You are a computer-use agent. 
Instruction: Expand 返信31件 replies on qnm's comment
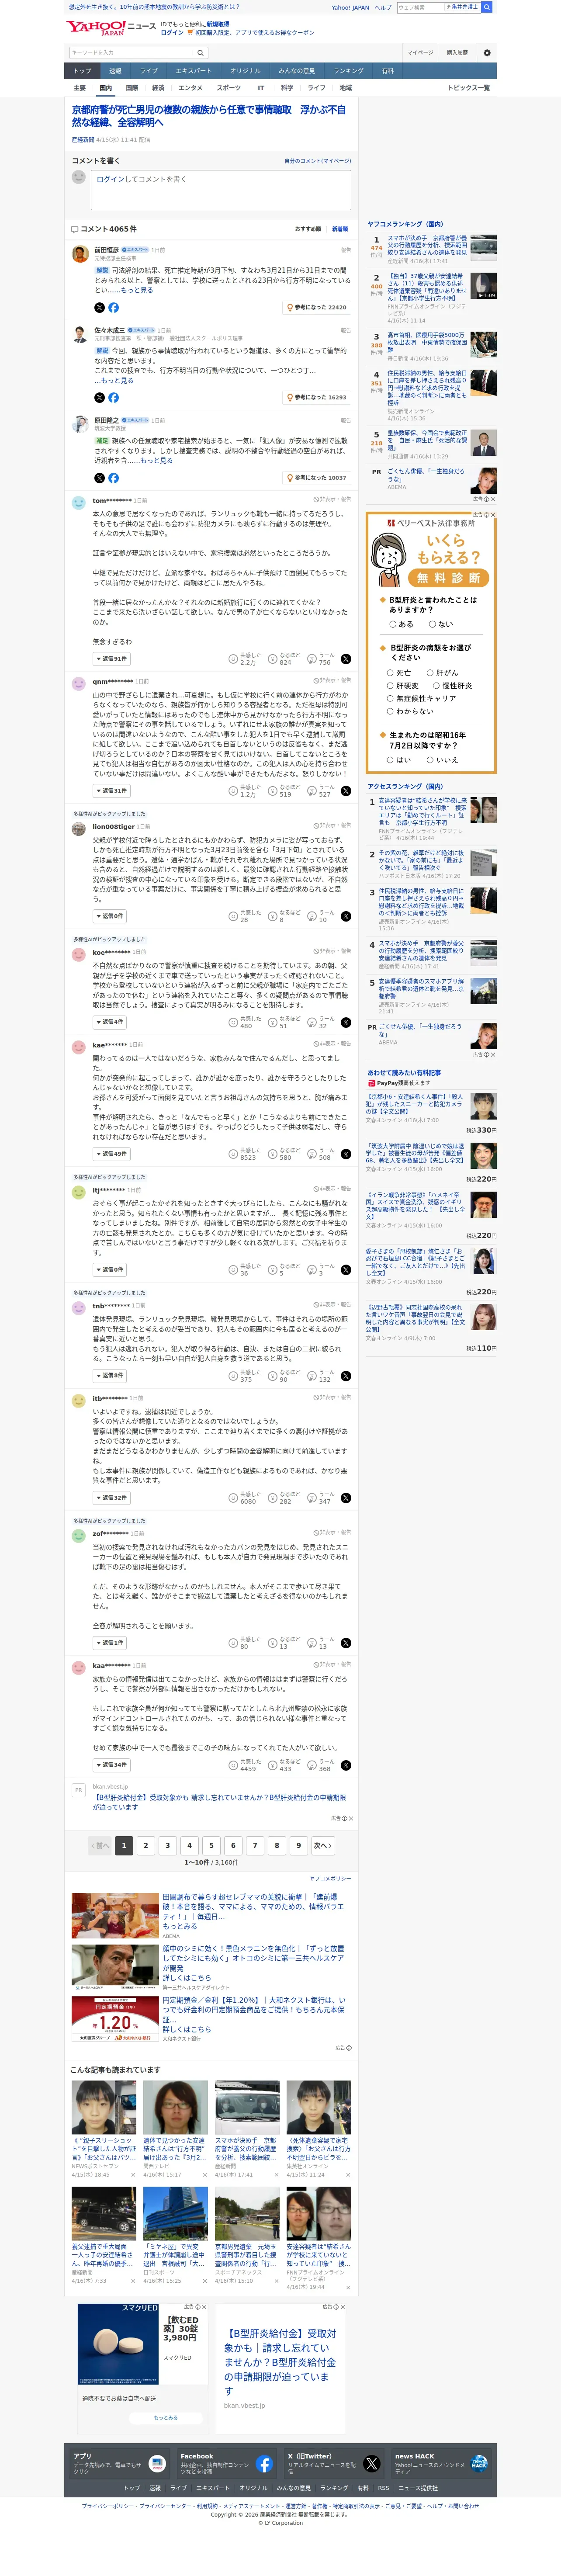pyautogui.click(x=112, y=791)
